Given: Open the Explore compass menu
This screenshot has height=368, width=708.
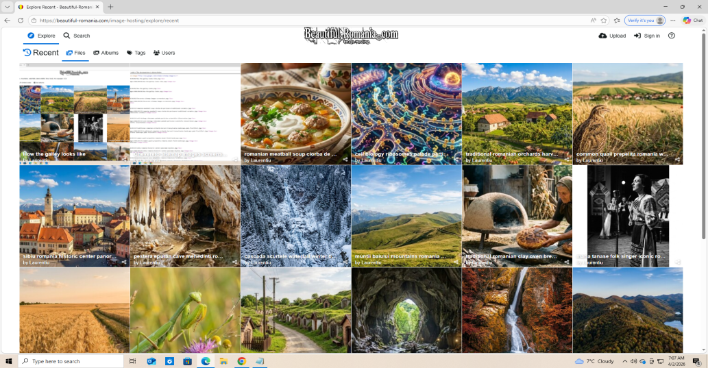Looking at the screenshot, I should point(41,36).
